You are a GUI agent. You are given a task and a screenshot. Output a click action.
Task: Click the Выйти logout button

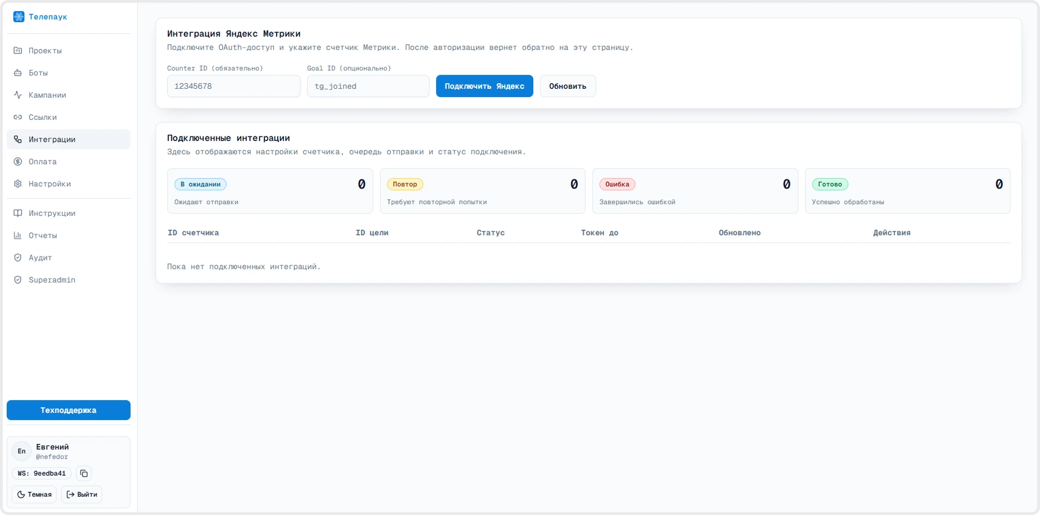point(82,494)
